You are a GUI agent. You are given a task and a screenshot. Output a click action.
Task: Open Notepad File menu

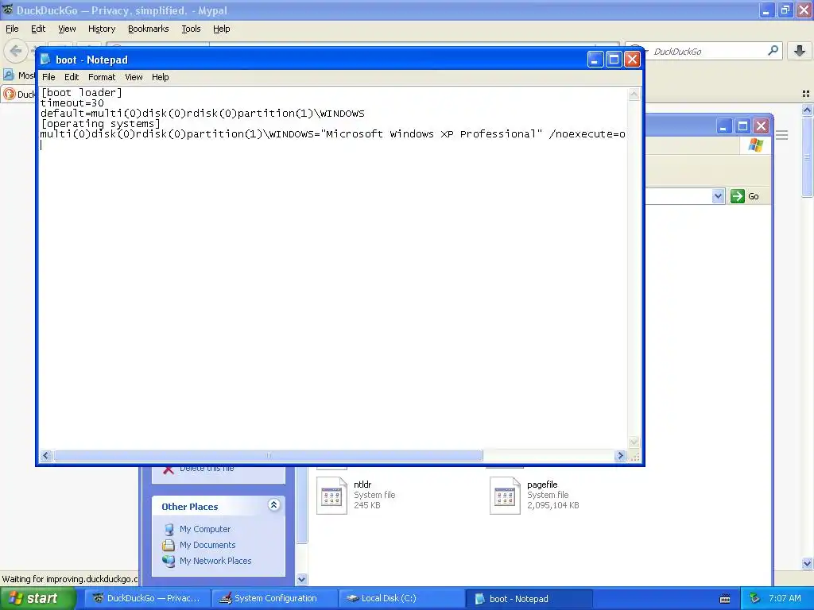click(48, 77)
